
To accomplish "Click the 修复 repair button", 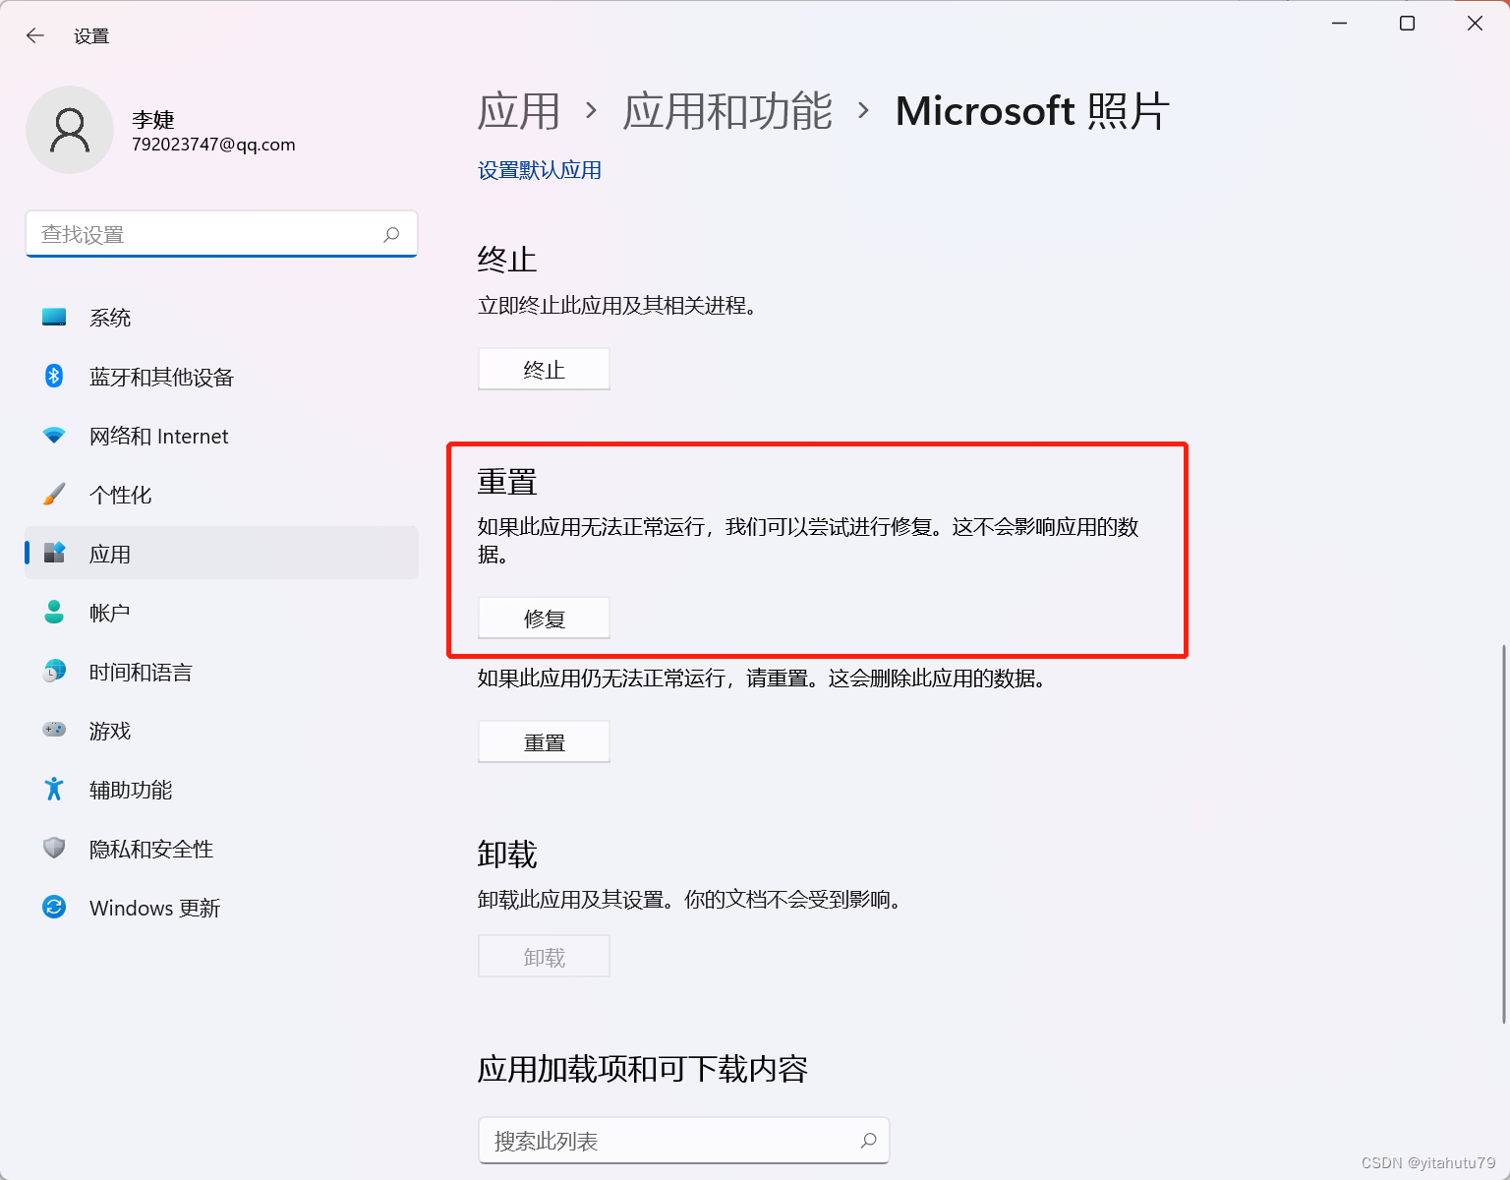I will 544,618.
